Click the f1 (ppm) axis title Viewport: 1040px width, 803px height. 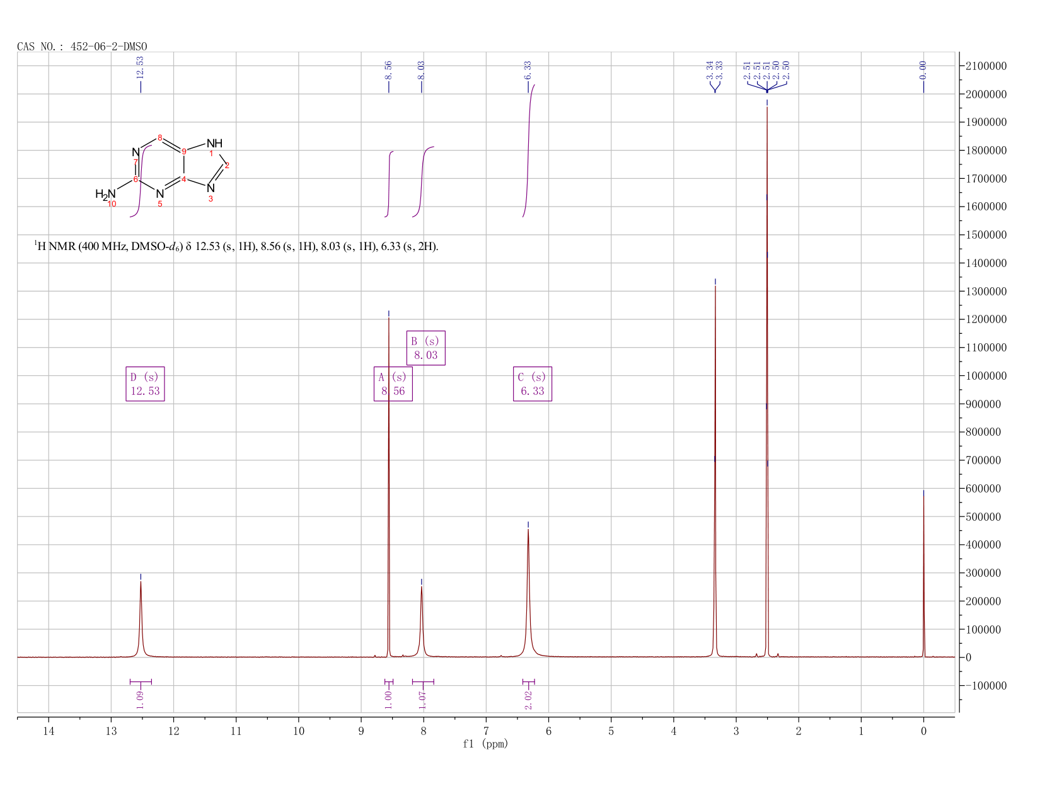[485, 744]
